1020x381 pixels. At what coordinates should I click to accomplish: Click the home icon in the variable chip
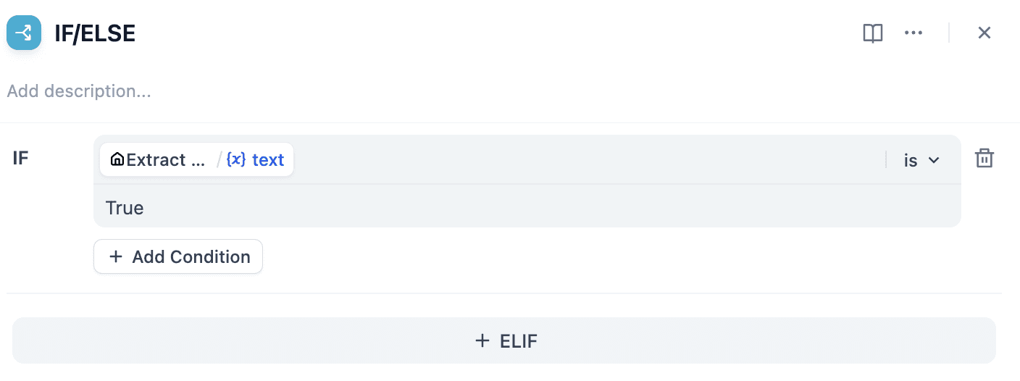pos(117,160)
